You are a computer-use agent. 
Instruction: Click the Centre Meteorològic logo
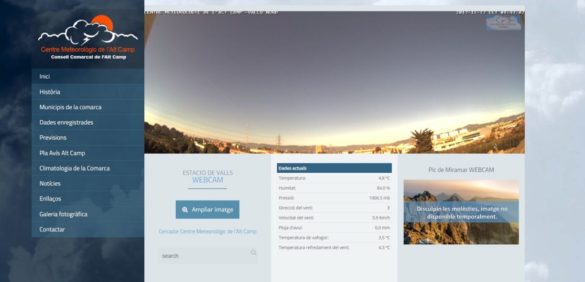point(88,38)
